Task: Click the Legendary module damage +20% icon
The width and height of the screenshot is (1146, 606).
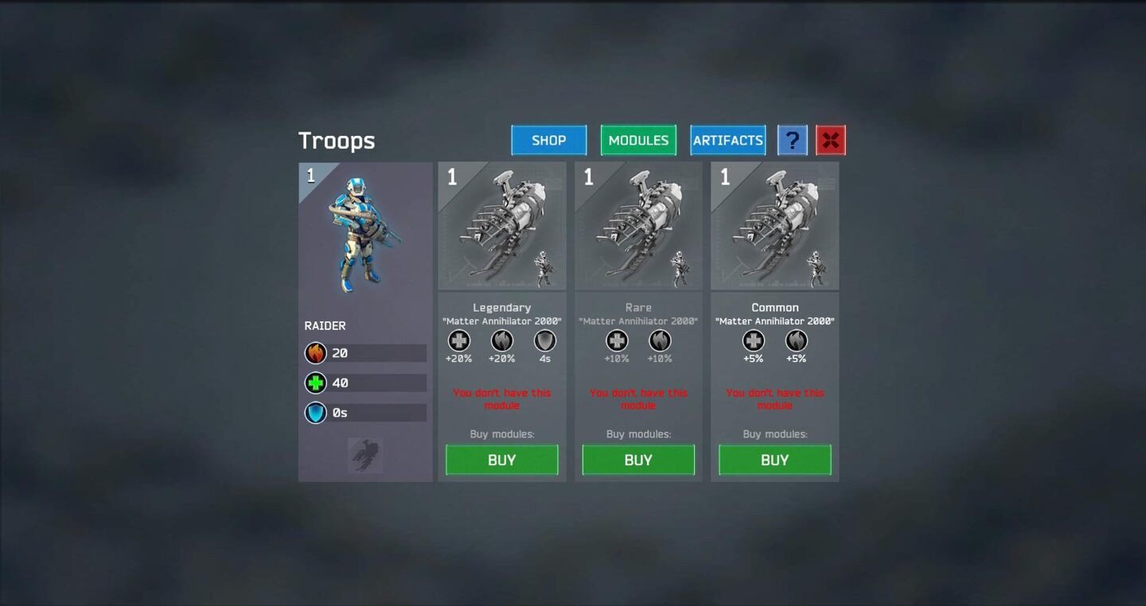Action: pos(502,341)
